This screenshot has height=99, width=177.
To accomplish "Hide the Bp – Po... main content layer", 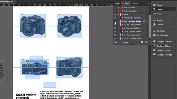I will (x=115, y=35).
